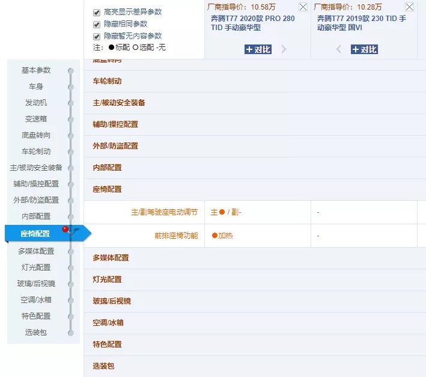Add 奔腾T77 2019款 230 TID to compare
The image size is (426, 377).
tap(364, 49)
